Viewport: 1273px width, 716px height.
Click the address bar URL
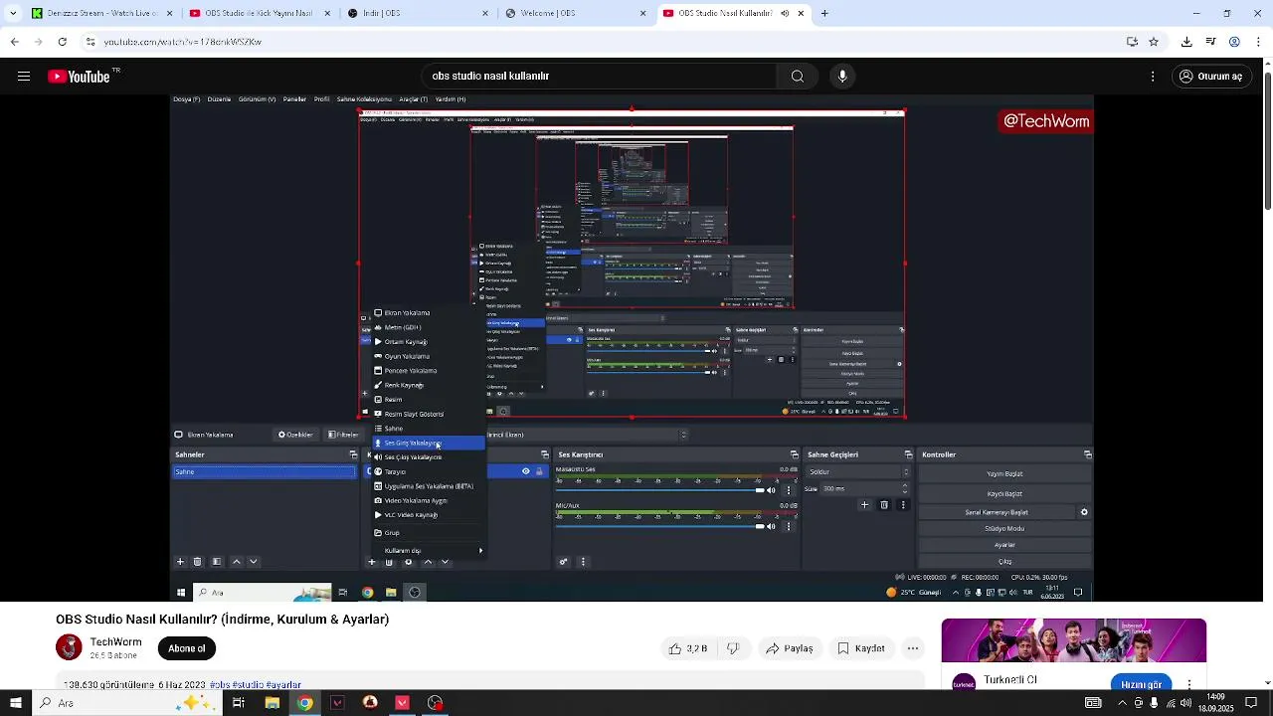coord(183,42)
